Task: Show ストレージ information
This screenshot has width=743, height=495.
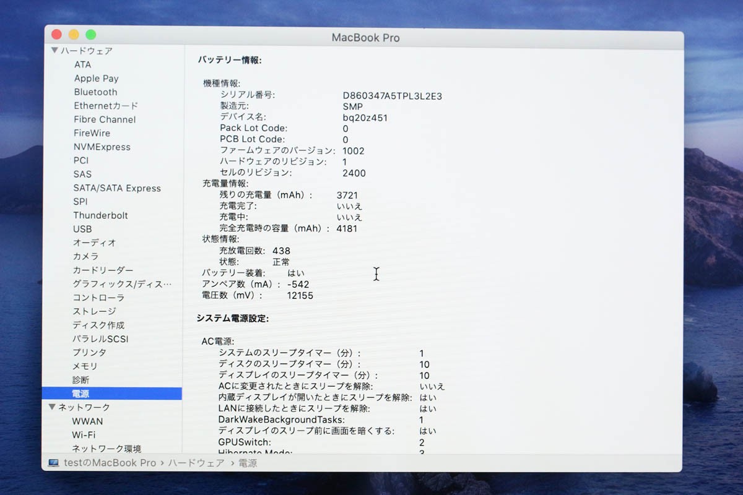Action: pyautogui.click(x=94, y=311)
